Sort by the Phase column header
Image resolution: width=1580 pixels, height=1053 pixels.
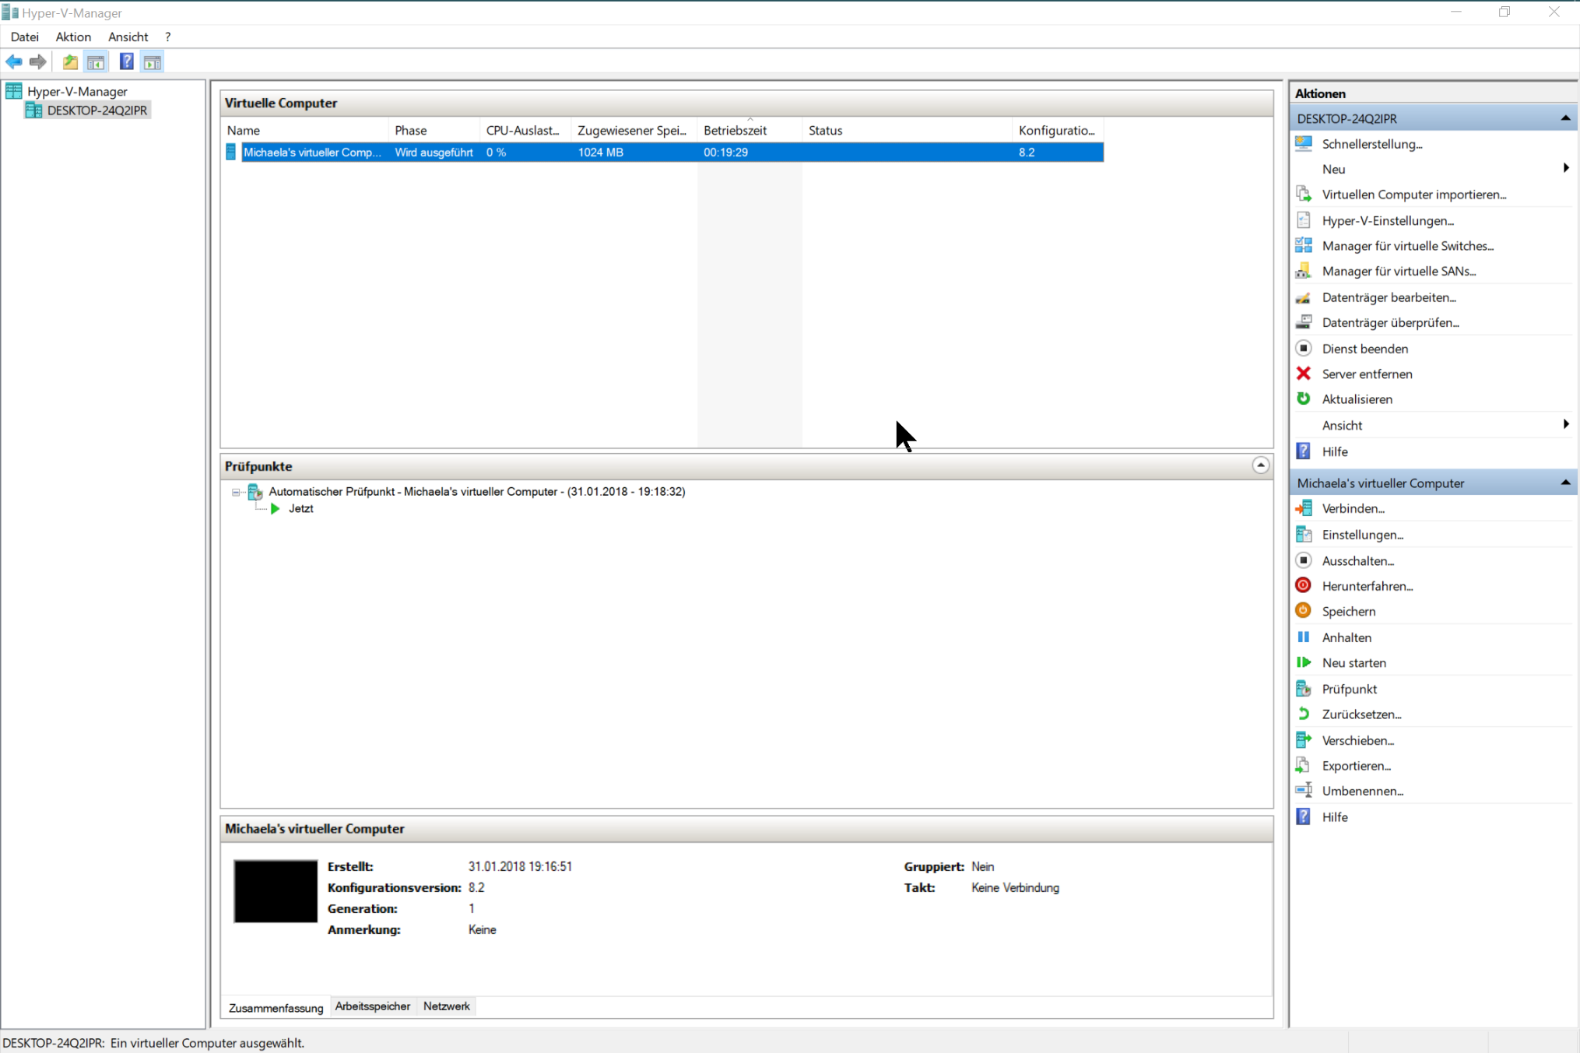pos(434,130)
